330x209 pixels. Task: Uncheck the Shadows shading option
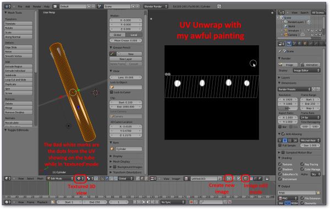click(x=280, y=169)
